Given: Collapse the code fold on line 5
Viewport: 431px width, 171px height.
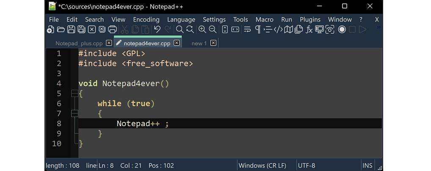Looking at the screenshot, I should tap(75, 94).
